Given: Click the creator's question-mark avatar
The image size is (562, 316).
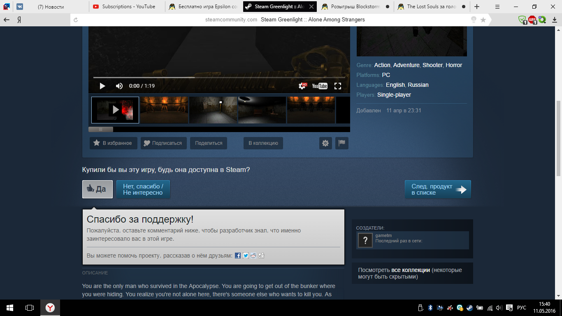Looking at the screenshot, I should pos(365,240).
